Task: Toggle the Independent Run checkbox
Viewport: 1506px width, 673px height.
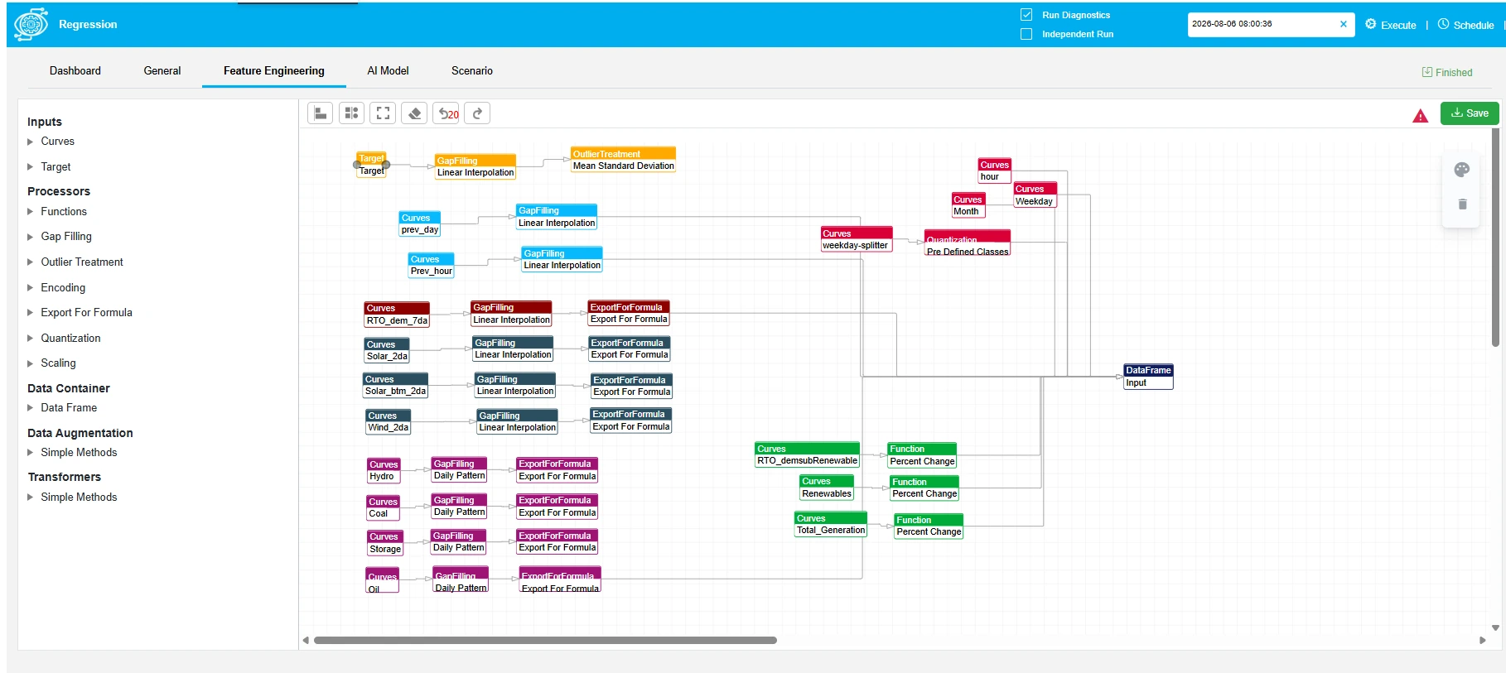Action: (x=1026, y=34)
